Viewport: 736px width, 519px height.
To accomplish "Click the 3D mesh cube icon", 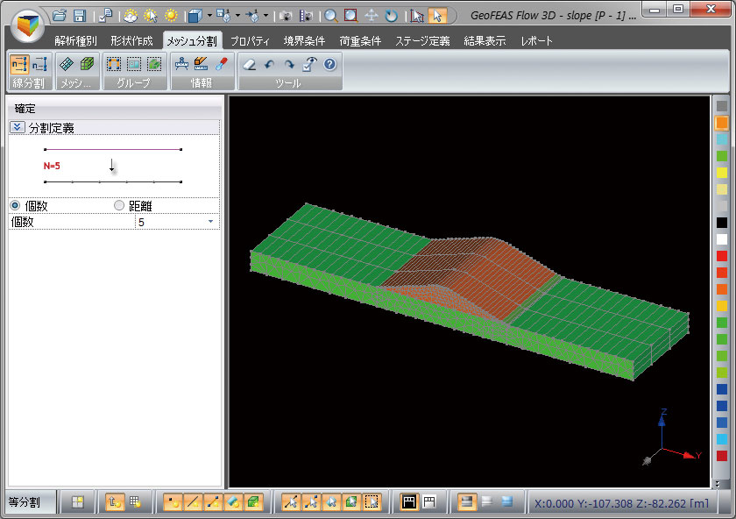I will click(x=87, y=64).
